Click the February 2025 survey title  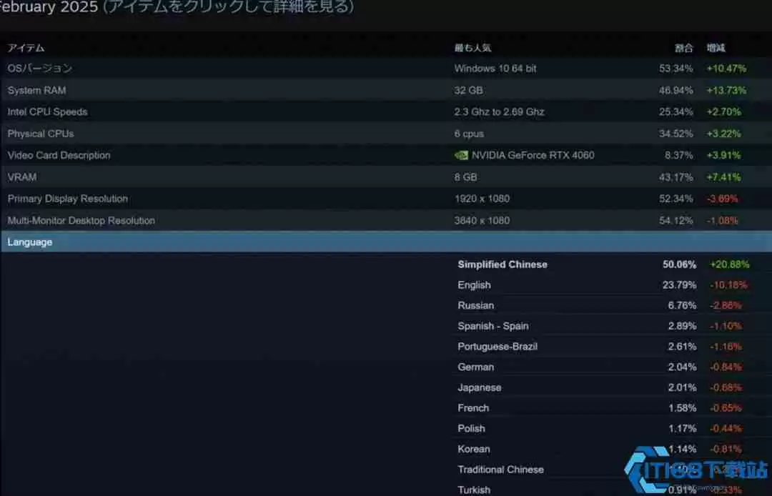pos(43,7)
